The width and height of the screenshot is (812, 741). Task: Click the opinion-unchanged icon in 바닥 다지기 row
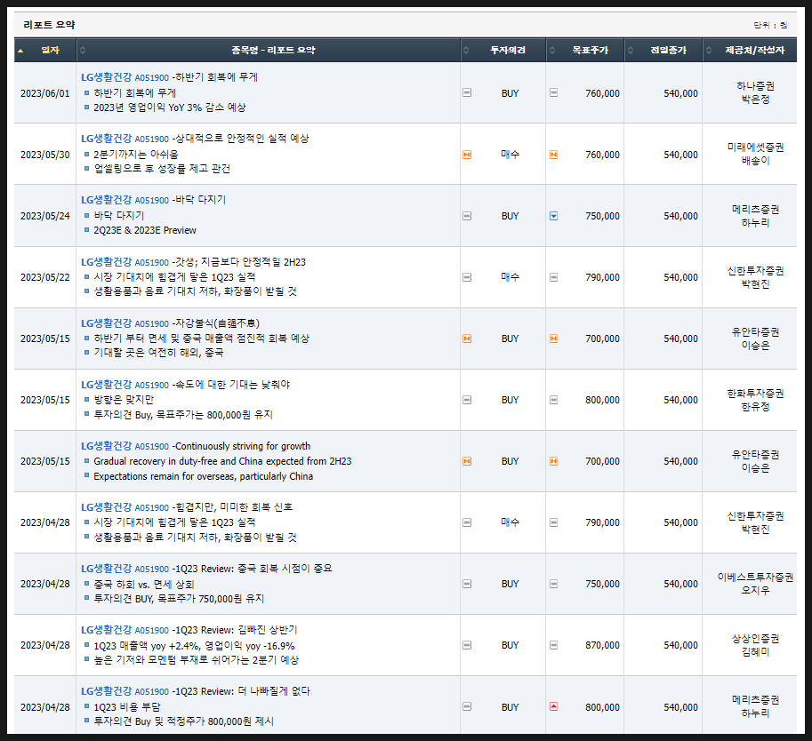pos(467,216)
